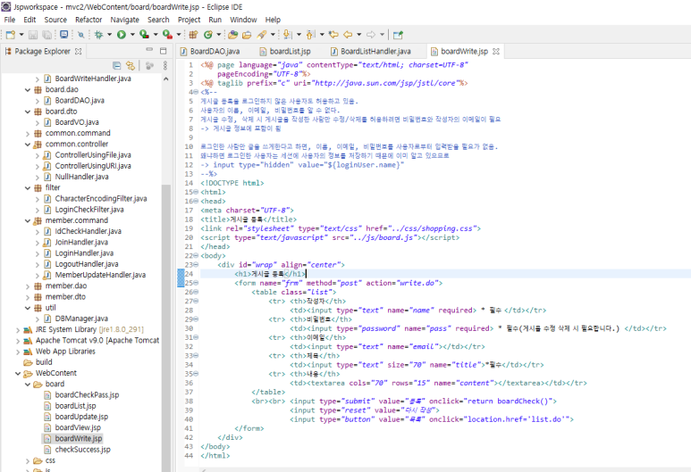Switch to the BoardListHandler.java editor tab
This screenshot has height=472, width=691.
pyautogui.click(x=371, y=52)
